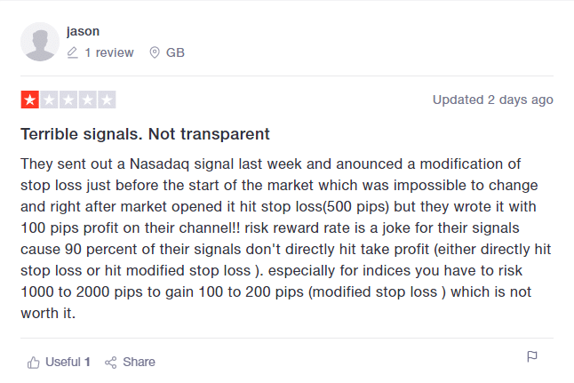The height and width of the screenshot is (383, 574).
Task: Select the thumbs-up Useful icon
Action: click(33, 363)
